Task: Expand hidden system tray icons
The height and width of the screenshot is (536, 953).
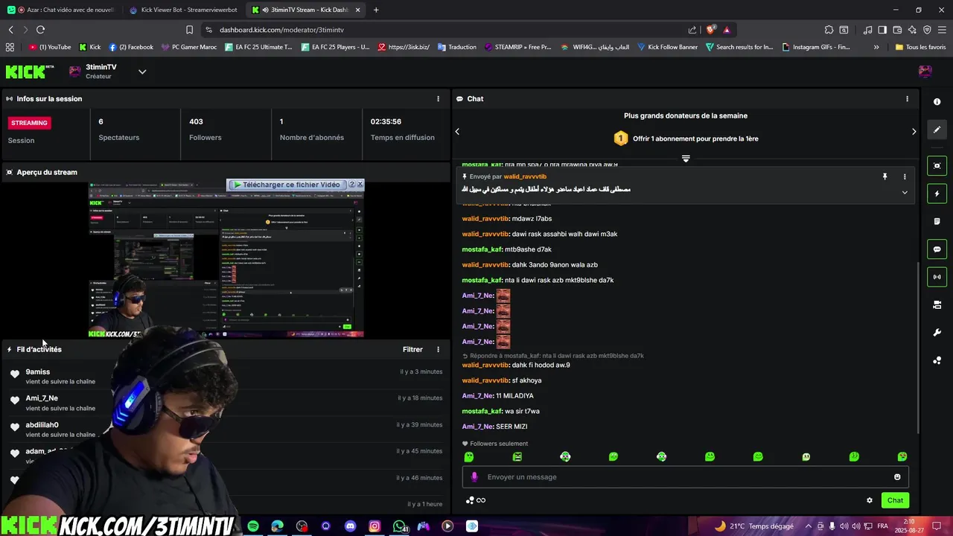Action: [x=808, y=526]
